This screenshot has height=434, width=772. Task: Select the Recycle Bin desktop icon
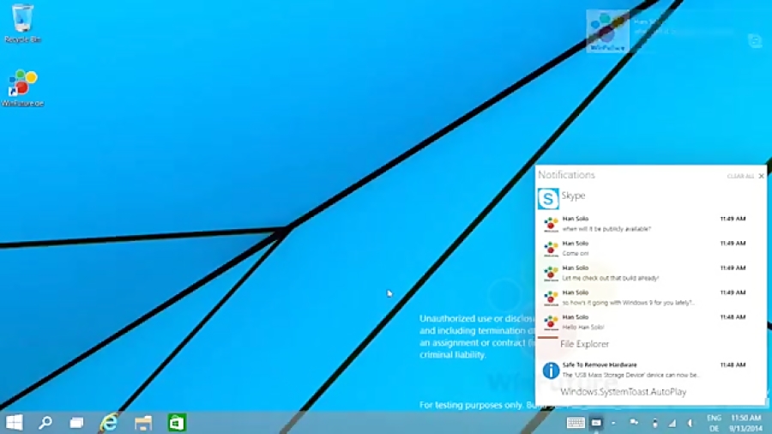pos(22,23)
